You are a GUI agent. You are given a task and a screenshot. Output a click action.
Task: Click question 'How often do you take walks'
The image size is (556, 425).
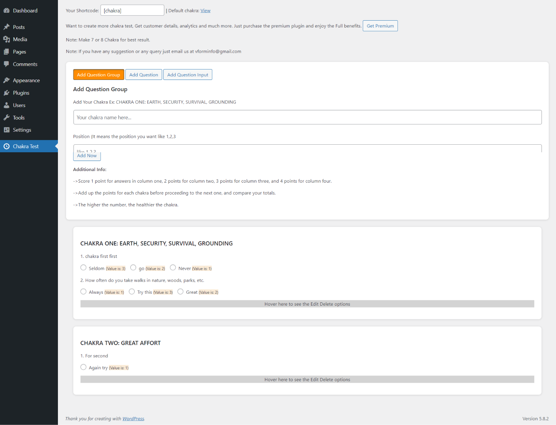click(x=142, y=280)
